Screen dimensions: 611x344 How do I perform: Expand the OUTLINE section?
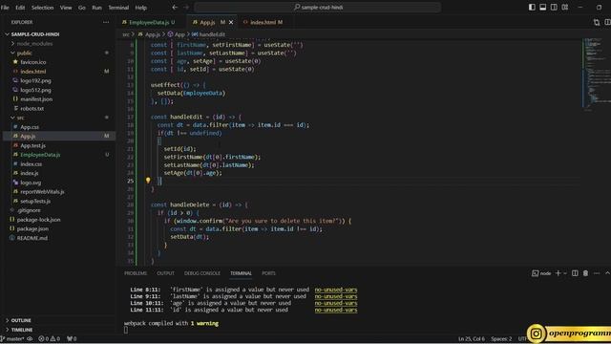click(x=21, y=320)
